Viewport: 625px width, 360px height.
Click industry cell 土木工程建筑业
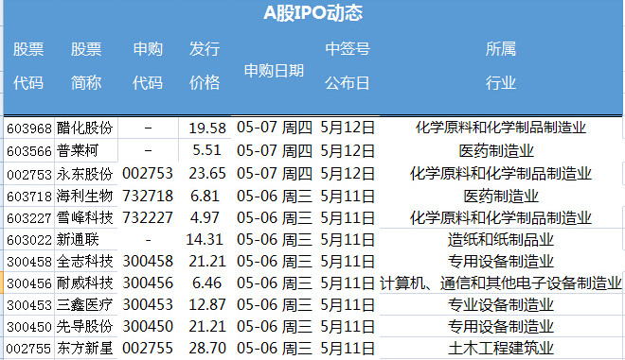point(501,349)
